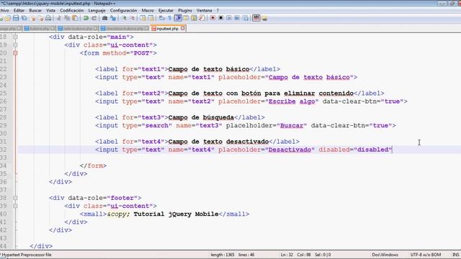Open the ? help menu

218,10
